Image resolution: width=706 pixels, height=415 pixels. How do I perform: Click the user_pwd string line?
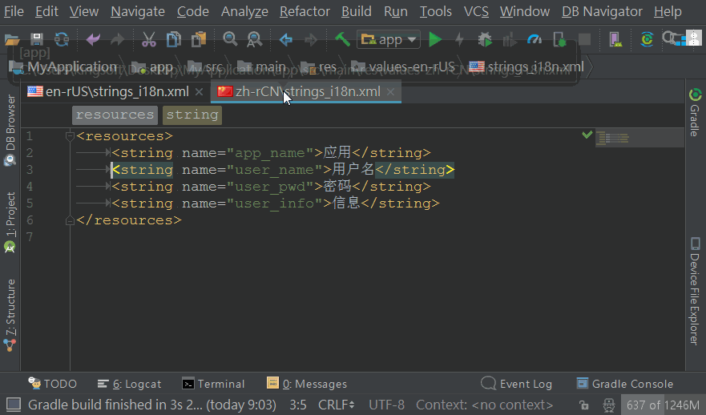pyautogui.click(x=271, y=187)
